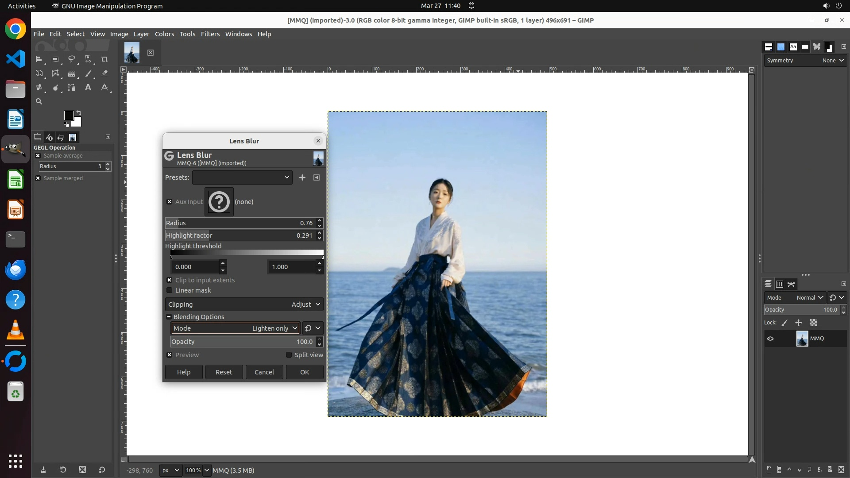The image size is (850, 478).
Task: Open the Filters menu
Action: coord(210,34)
